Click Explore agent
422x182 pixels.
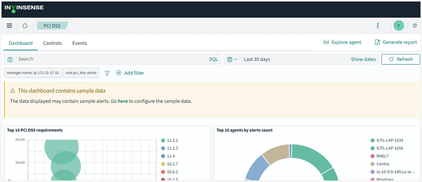(342, 42)
